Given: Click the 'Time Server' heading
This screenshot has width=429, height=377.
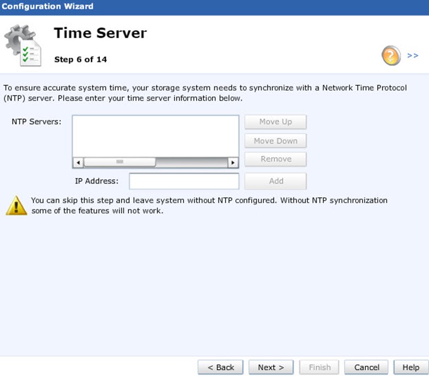Looking at the screenshot, I should (x=100, y=33).
